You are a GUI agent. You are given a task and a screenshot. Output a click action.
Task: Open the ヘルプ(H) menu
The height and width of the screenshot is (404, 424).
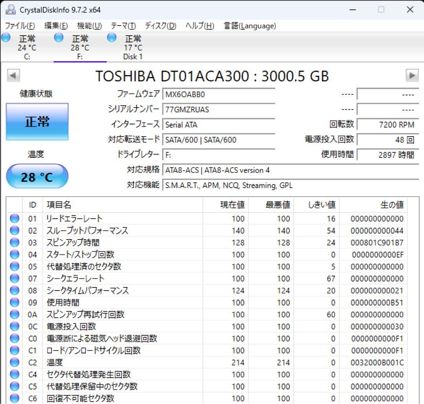pos(200,26)
